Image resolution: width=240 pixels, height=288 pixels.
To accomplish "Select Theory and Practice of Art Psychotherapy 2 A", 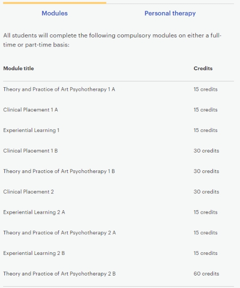I will click(x=59, y=233).
